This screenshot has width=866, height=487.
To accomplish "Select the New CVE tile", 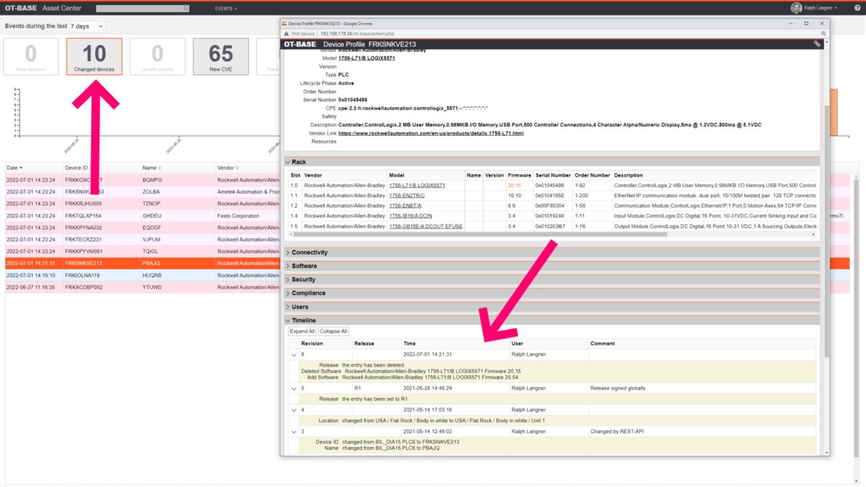I will point(221,56).
